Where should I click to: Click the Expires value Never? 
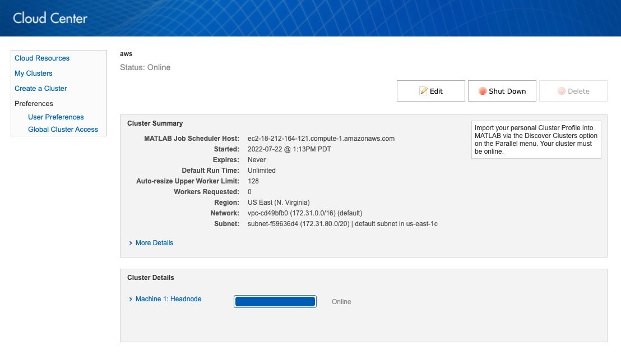[257, 160]
